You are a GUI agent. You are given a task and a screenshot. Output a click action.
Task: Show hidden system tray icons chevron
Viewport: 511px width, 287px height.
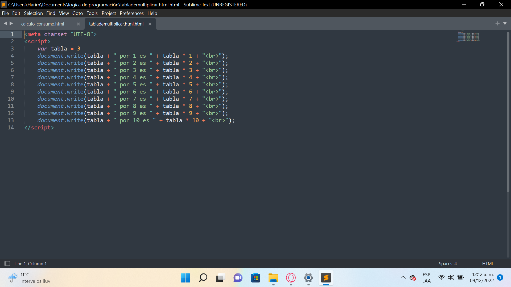click(x=403, y=278)
